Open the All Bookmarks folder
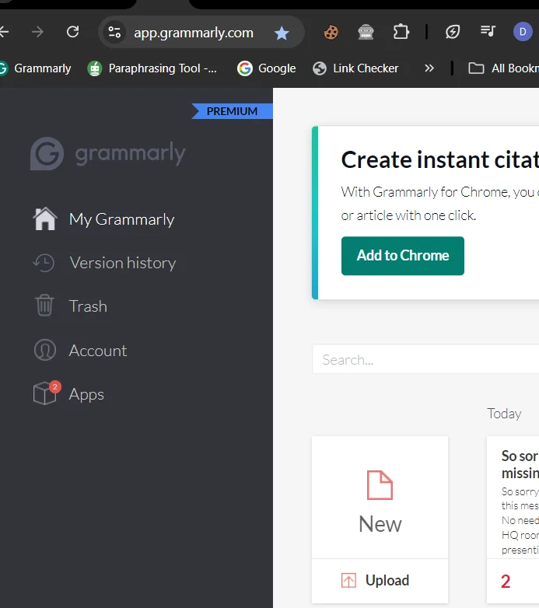 (x=503, y=68)
